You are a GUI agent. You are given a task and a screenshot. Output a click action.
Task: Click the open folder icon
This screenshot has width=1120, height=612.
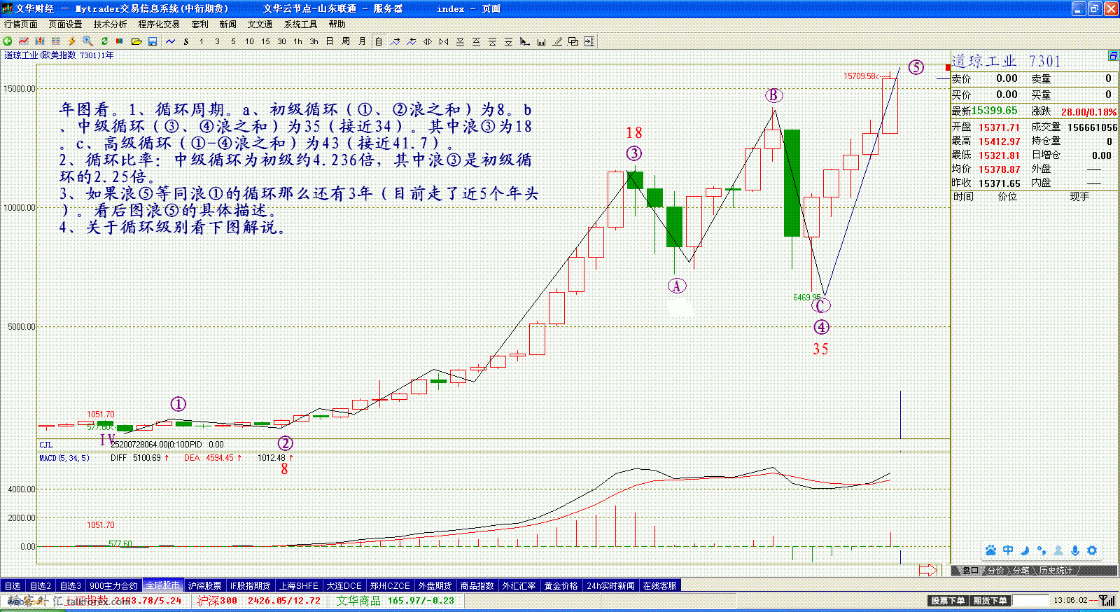[136, 41]
